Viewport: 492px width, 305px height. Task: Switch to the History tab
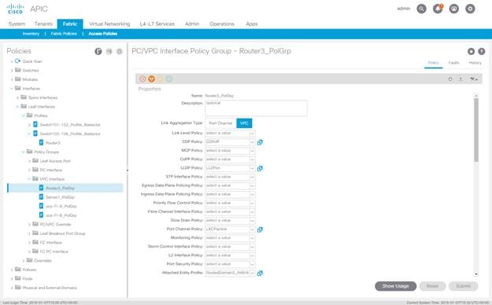pyautogui.click(x=475, y=63)
